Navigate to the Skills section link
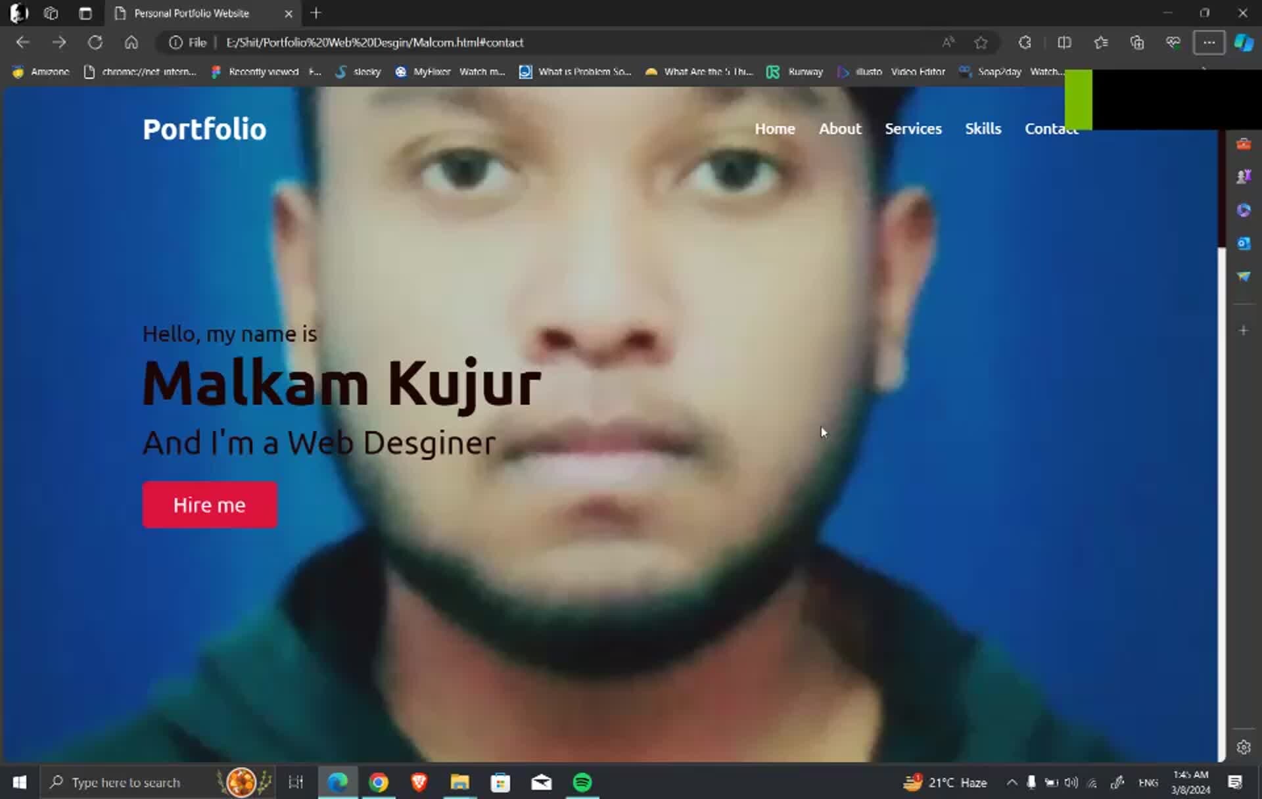The image size is (1262, 799). tap(983, 129)
